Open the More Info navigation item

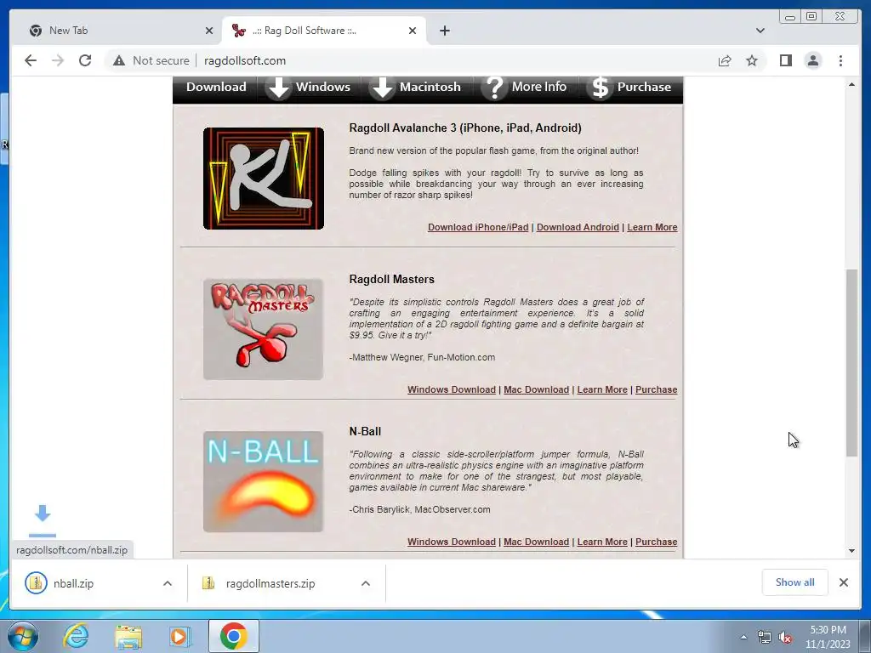tap(538, 87)
